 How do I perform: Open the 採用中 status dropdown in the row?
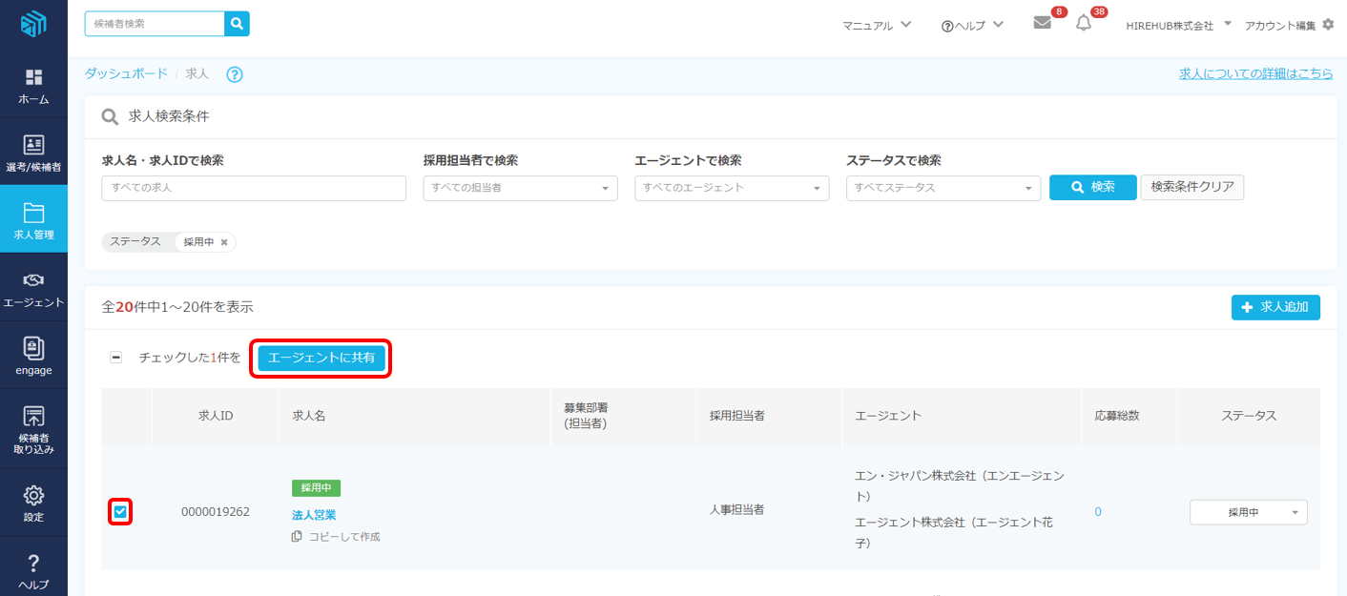click(x=1248, y=512)
